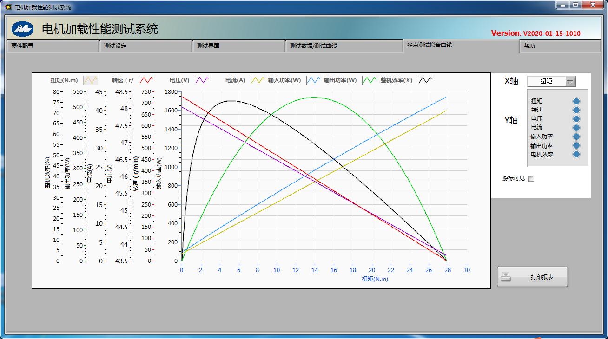
Task: Click the yellow 电流 legend line icon
Action: [x=258, y=80]
